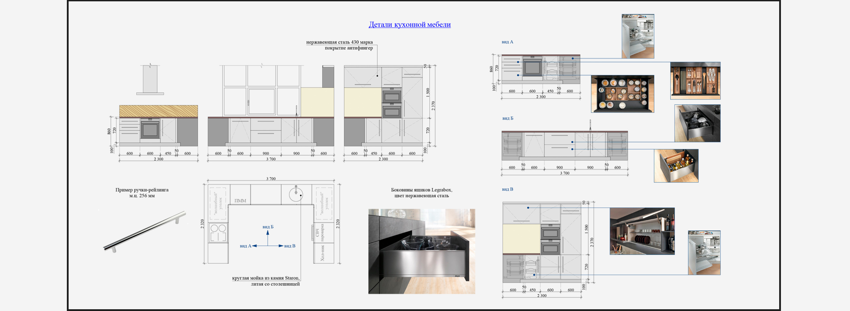Pick the wood-textured backsplash panel

[x=158, y=111]
